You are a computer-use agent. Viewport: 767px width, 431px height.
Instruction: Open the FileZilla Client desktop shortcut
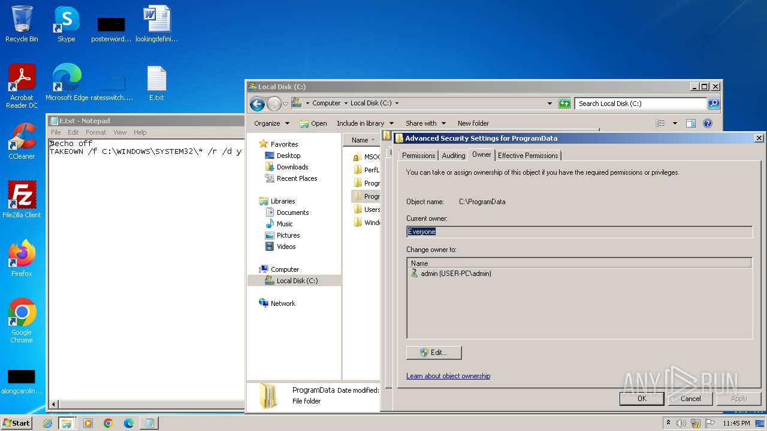pos(22,200)
